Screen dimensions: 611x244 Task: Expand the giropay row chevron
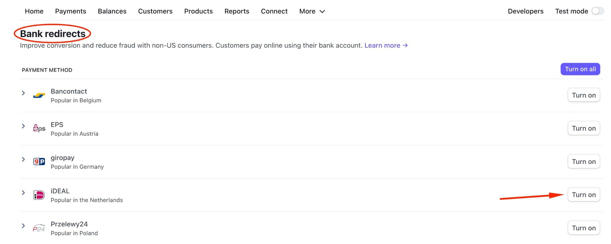pos(23,159)
